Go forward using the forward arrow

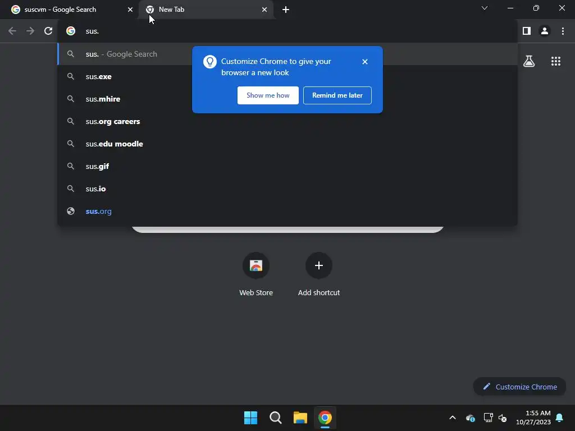pyautogui.click(x=30, y=31)
